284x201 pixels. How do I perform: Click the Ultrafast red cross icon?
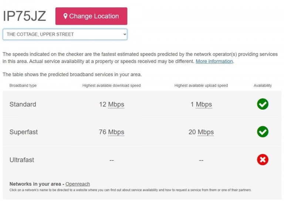tap(263, 160)
